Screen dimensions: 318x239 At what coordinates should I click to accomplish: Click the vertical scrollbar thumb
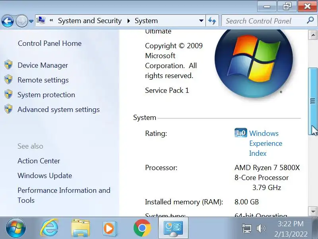pyautogui.click(x=313, y=102)
